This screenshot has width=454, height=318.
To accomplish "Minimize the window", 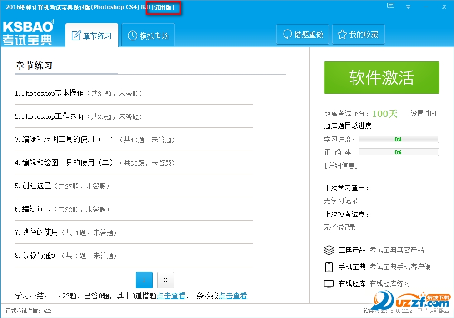I will coord(426,7).
